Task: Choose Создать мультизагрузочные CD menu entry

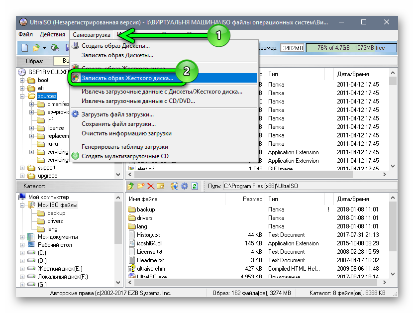Action: point(125,156)
